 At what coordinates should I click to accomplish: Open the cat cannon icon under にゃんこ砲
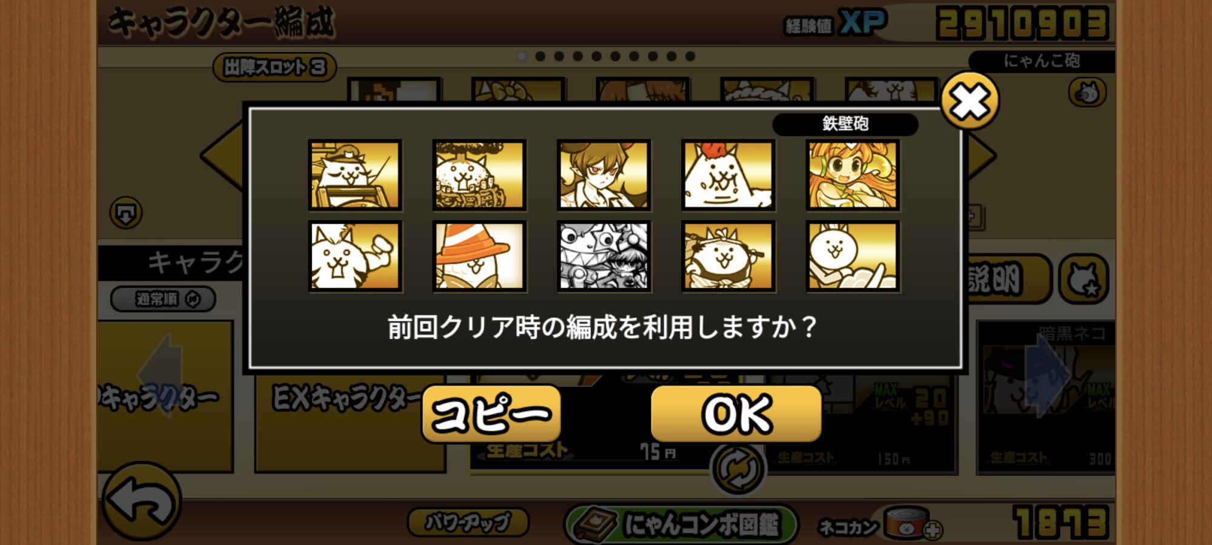point(1087,93)
